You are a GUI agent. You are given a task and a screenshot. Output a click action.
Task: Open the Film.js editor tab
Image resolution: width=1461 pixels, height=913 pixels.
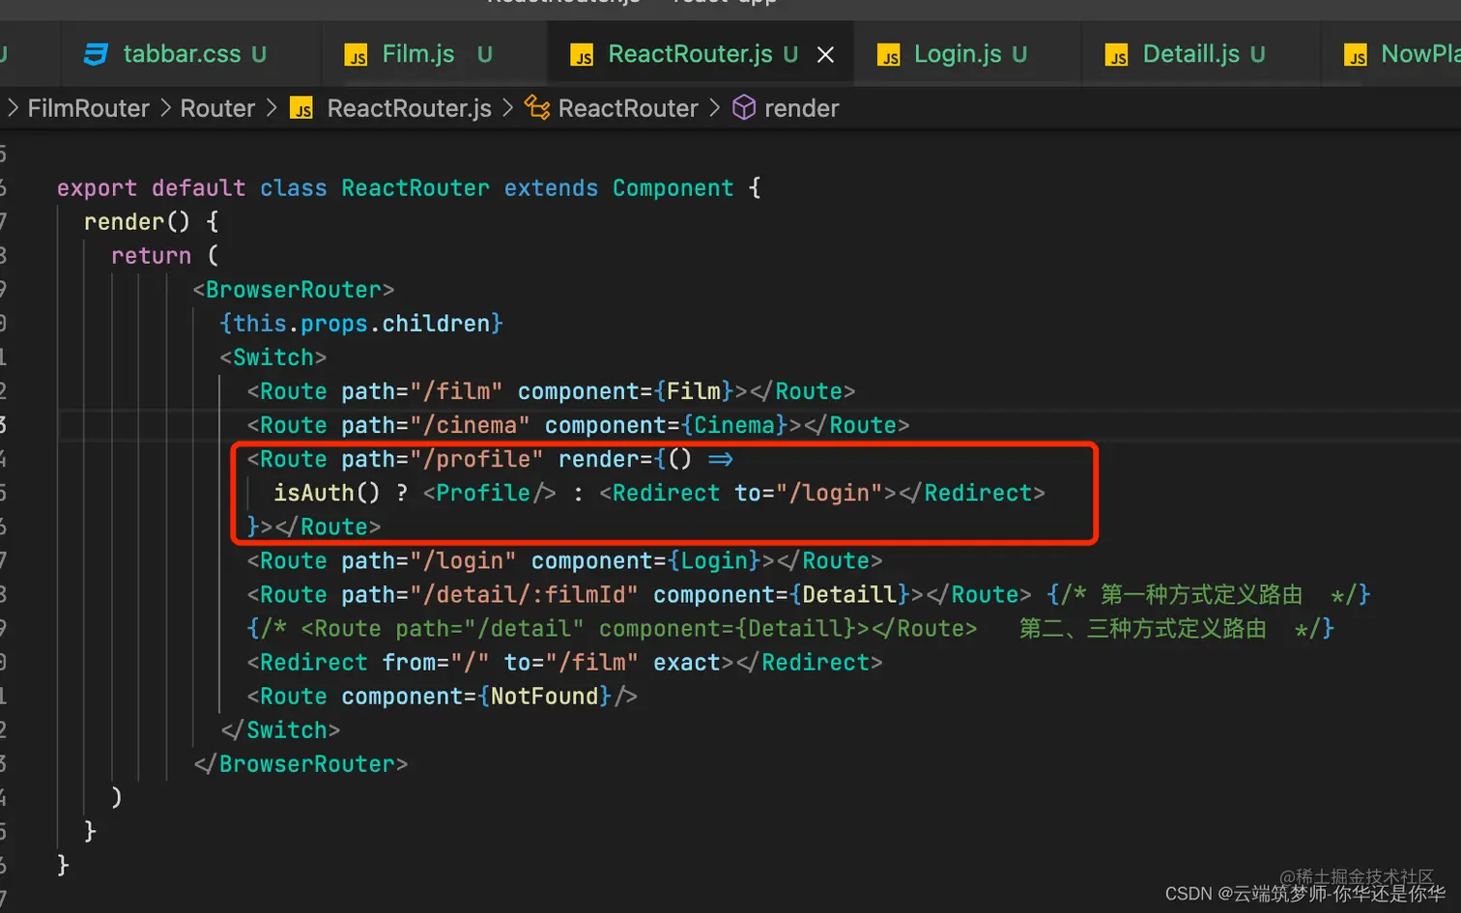(x=417, y=54)
